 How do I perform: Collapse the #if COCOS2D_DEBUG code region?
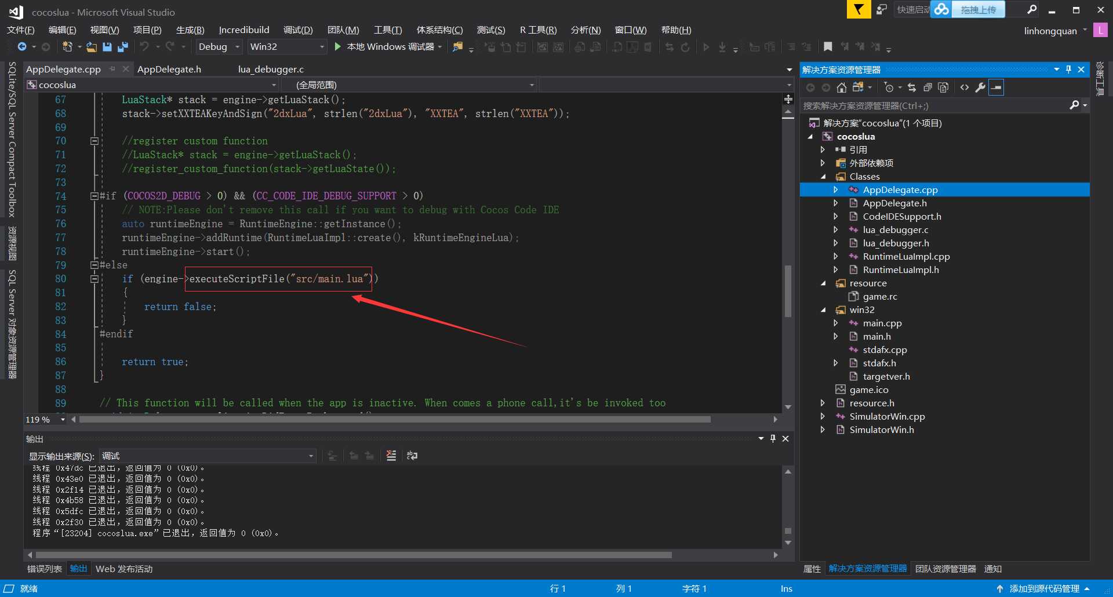pyautogui.click(x=94, y=196)
